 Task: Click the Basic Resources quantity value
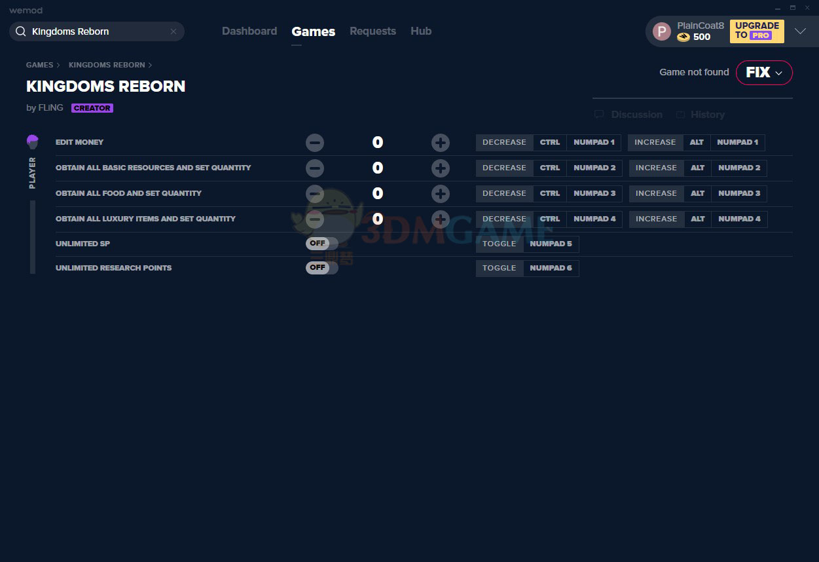pyautogui.click(x=378, y=168)
